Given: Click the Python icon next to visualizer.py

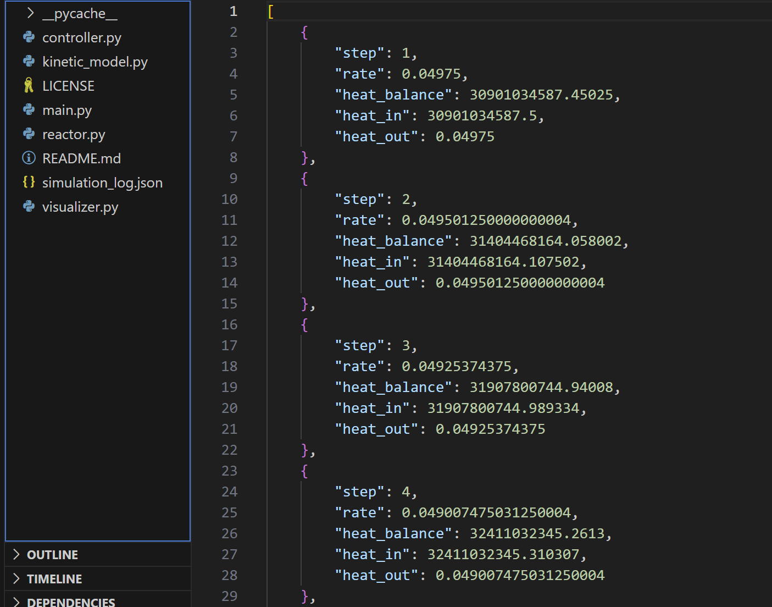Looking at the screenshot, I should [29, 207].
